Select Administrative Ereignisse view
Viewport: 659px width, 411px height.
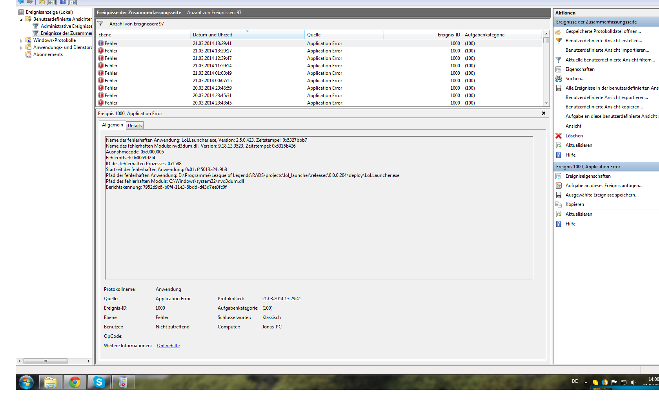click(66, 26)
